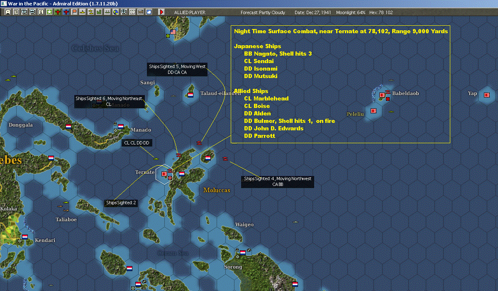498x291 pixels.
Task: Open the information 'i' toolbar icon
Action: pos(41,12)
